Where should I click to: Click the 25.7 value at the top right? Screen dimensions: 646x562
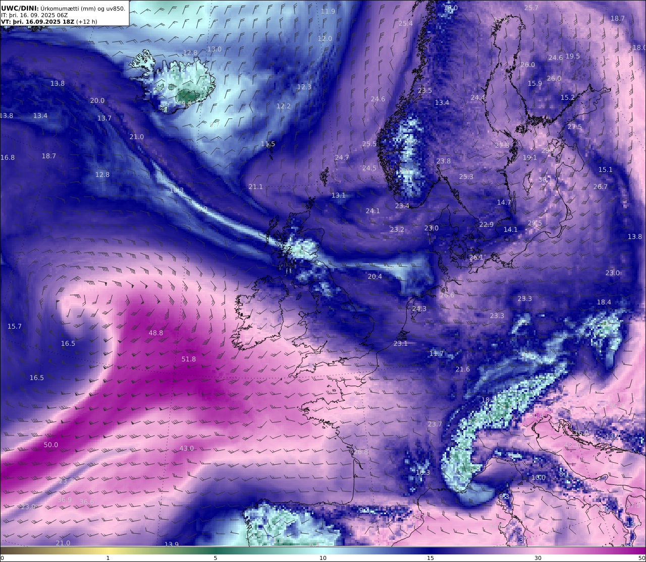click(531, 8)
